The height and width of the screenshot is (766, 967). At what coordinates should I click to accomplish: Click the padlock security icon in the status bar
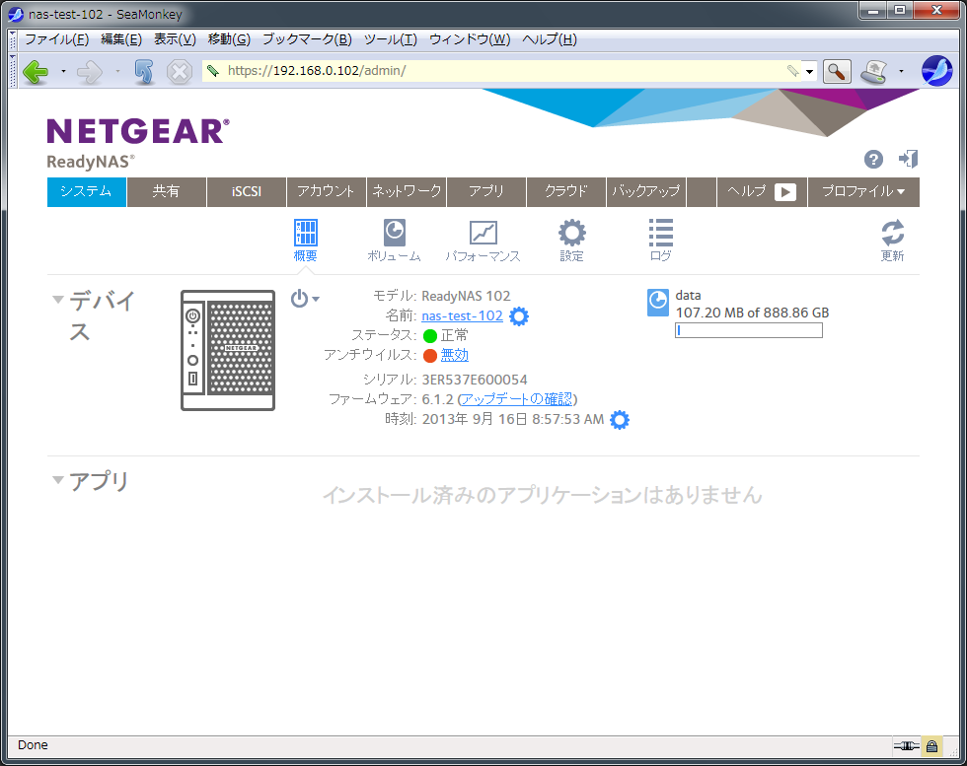[931, 746]
